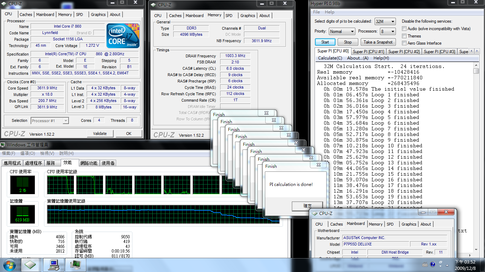
Task: Confirm the Finish dialog with 確定
Action: point(307,206)
